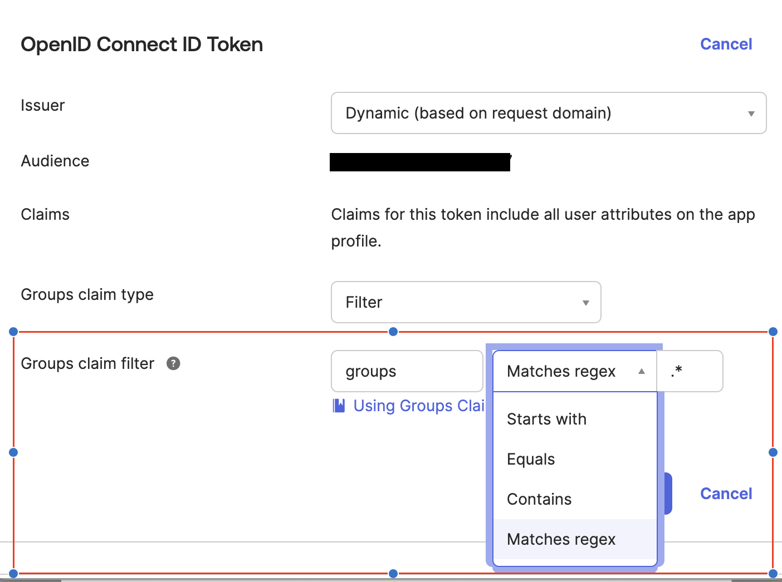Click the bottom-right blue annotation handle
The width and height of the screenshot is (782, 582).
click(x=773, y=574)
